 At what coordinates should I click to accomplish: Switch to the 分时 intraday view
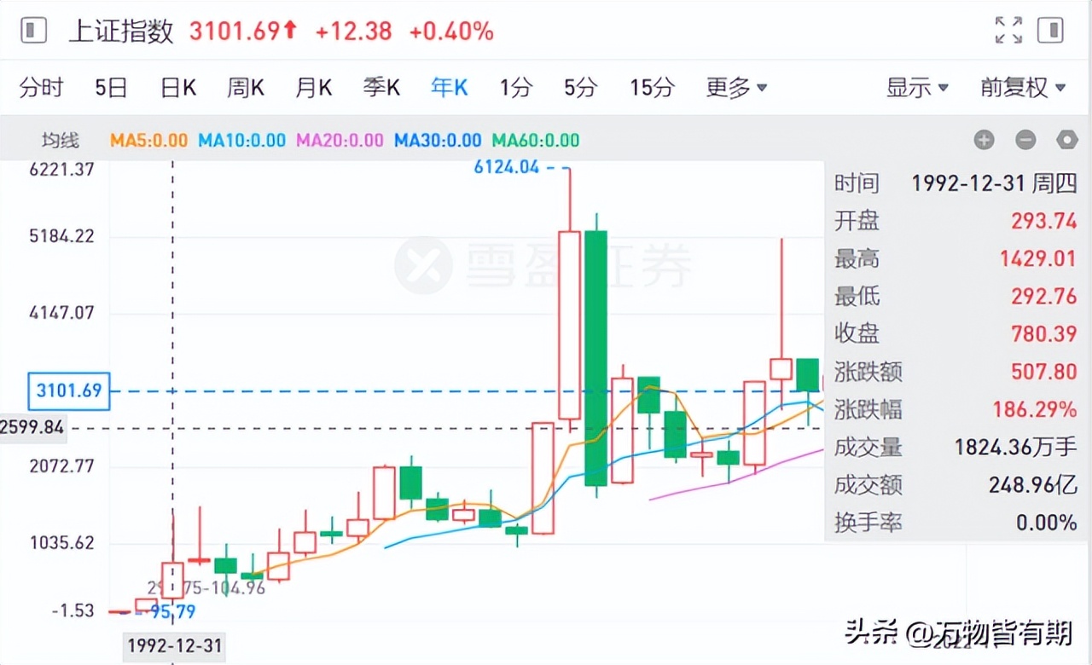point(40,87)
